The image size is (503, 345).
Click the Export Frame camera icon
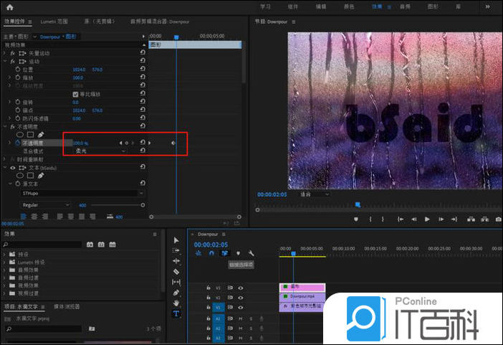pos(497,219)
